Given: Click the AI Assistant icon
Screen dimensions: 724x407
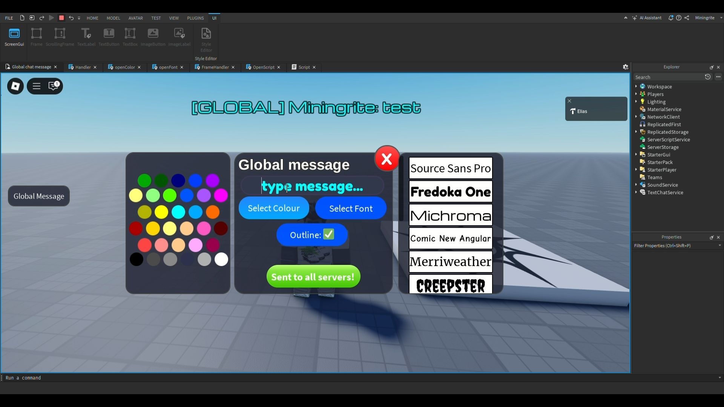Looking at the screenshot, I should pos(635,18).
